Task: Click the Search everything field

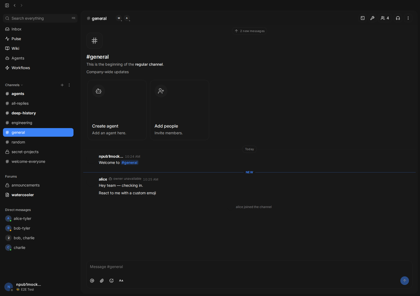Action: [x=40, y=18]
